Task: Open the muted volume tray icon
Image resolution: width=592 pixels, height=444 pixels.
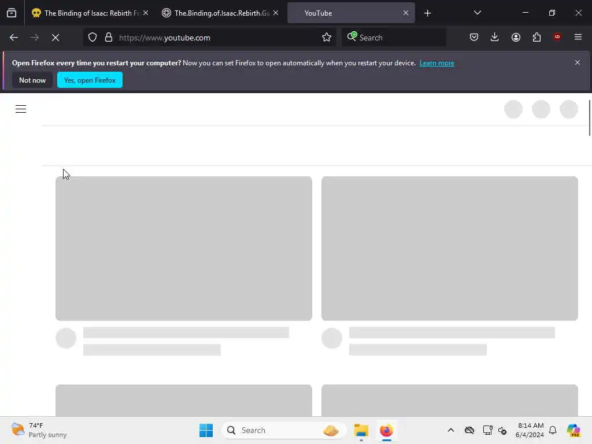Action: point(502,430)
